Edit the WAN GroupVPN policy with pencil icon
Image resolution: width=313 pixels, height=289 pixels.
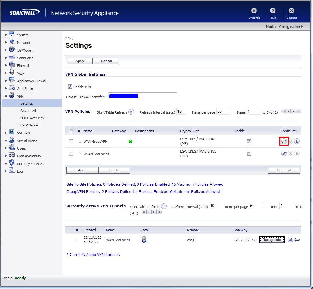pos(284,141)
